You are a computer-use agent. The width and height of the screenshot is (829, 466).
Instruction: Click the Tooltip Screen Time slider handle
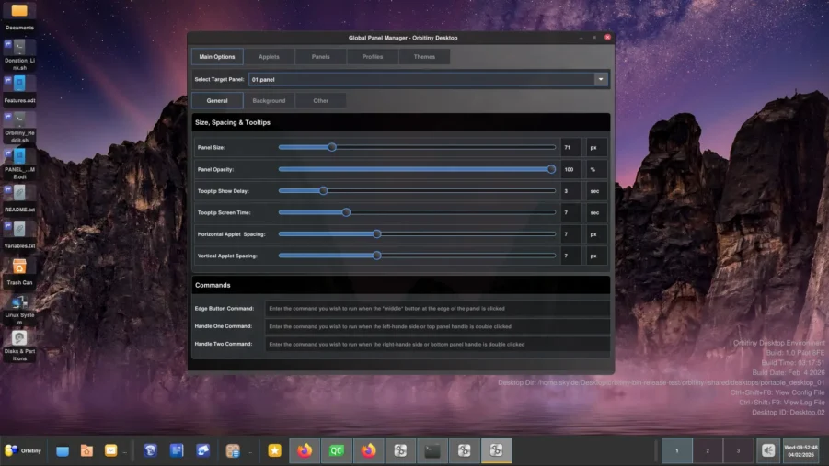[346, 212]
